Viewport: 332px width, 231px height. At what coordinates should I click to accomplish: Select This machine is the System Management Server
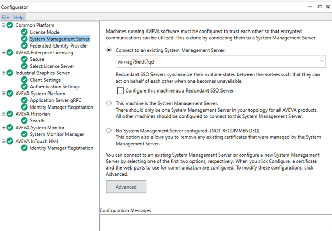point(109,103)
